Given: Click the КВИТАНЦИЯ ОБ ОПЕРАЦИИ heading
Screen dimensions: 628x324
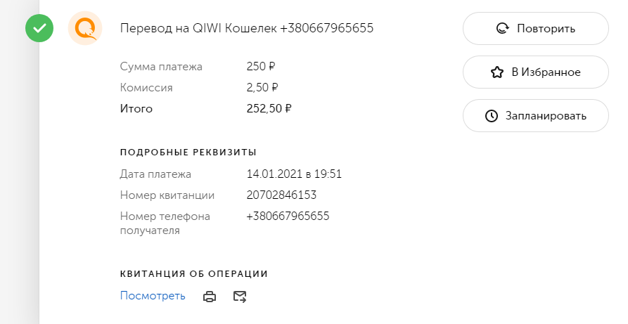Looking at the screenshot, I should click(x=194, y=273).
